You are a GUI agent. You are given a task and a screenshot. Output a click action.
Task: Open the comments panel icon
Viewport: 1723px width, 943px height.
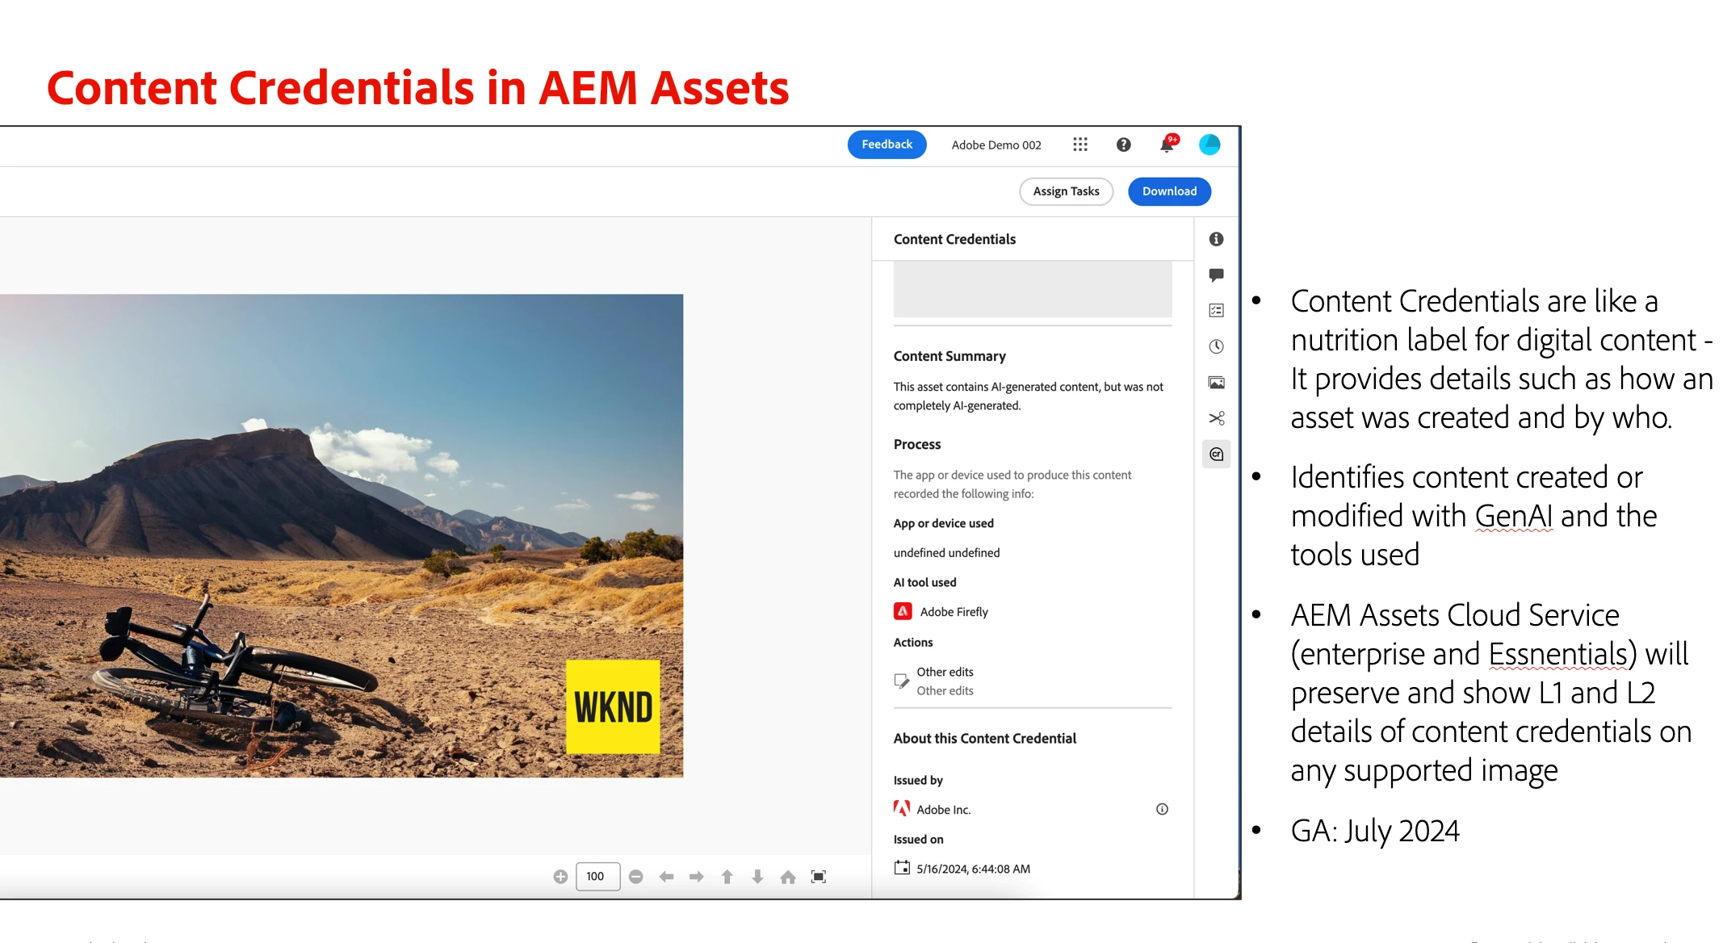coord(1216,275)
